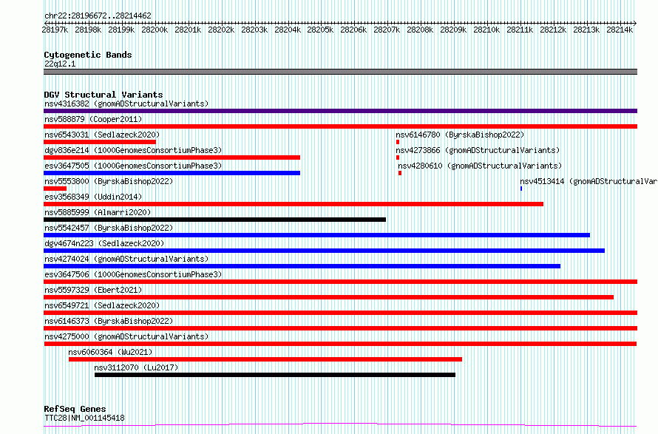The image size is (658, 434).
Task: Click the blue esv3647505 variant bar
Action: click(172, 173)
